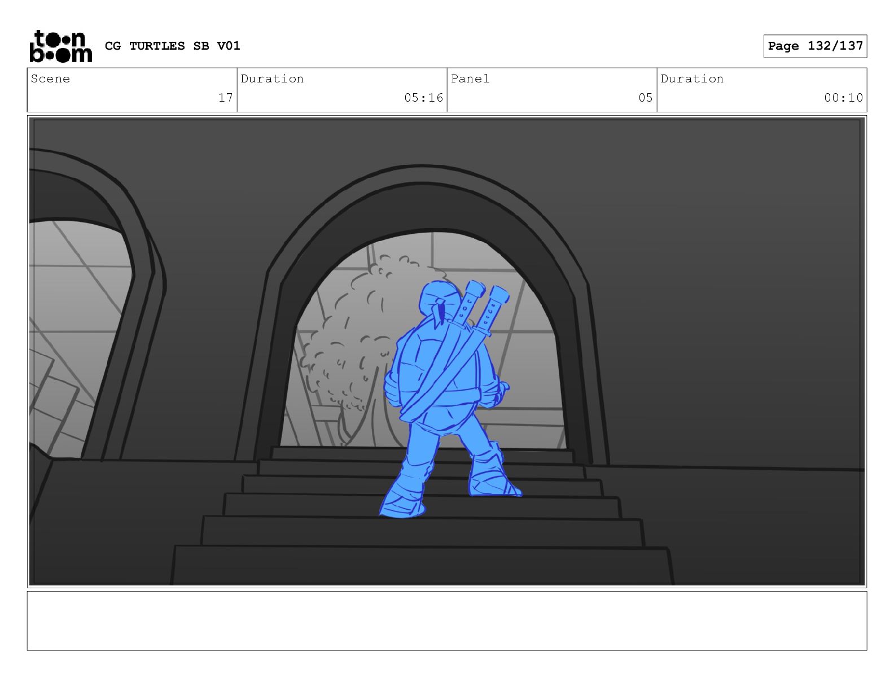
Task: Click the scene duration value '05:16'
Action: click(x=424, y=98)
